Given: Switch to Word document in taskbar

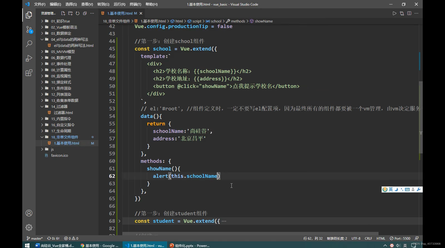Looking at the screenshot, I should click(x=55, y=246).
